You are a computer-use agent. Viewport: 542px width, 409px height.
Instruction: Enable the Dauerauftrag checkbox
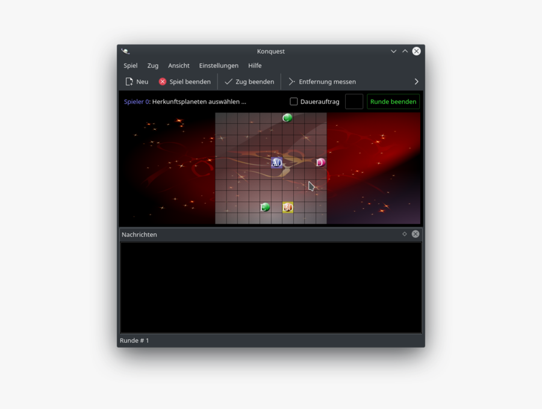pyautogui.click(x=294, y=102)
